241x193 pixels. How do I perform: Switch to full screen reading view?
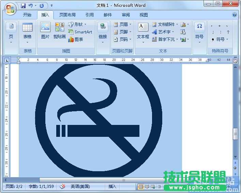[x=147, y=187]
